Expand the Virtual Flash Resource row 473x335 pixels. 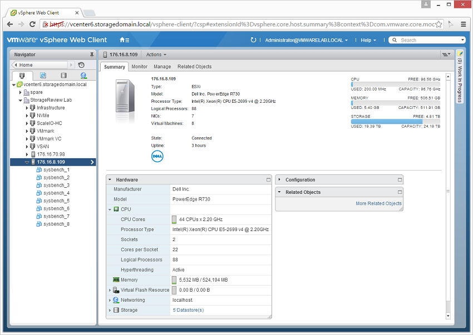tap(110, 290)
